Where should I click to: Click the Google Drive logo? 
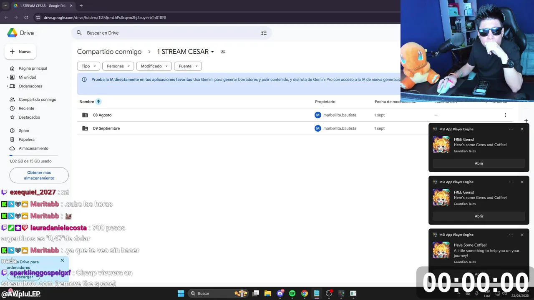(12, 33)
